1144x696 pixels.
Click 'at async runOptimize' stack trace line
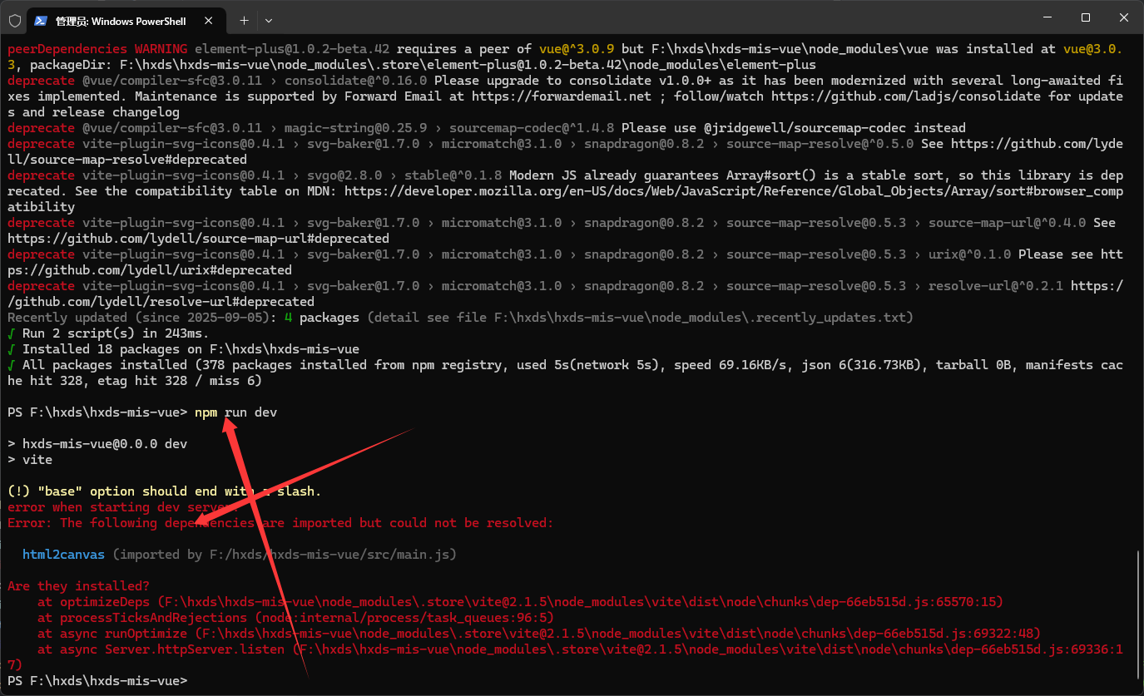[539, 634]
